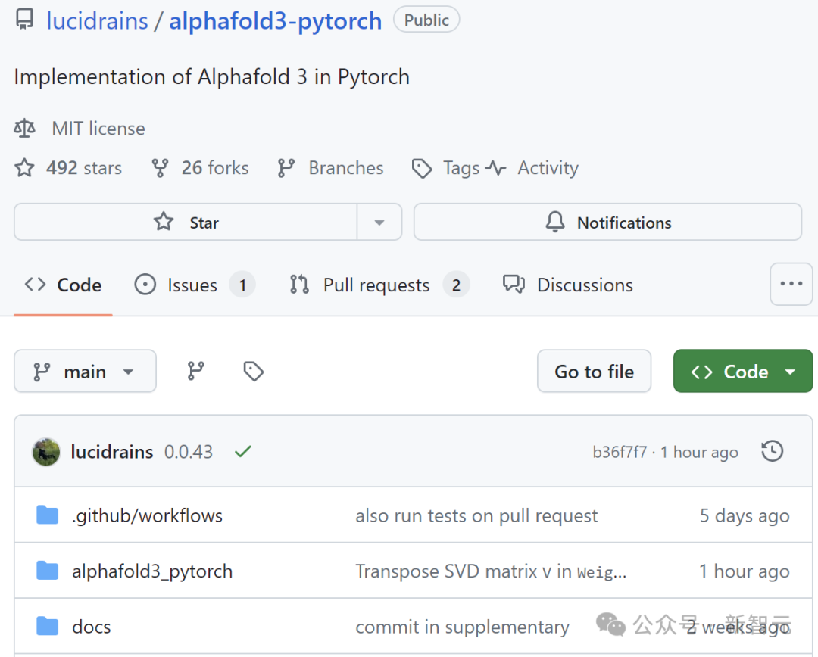The height and width of the screenshot is (657, 818).
Task: Open the main branch selector dropdown
Action: coord(85,371)
